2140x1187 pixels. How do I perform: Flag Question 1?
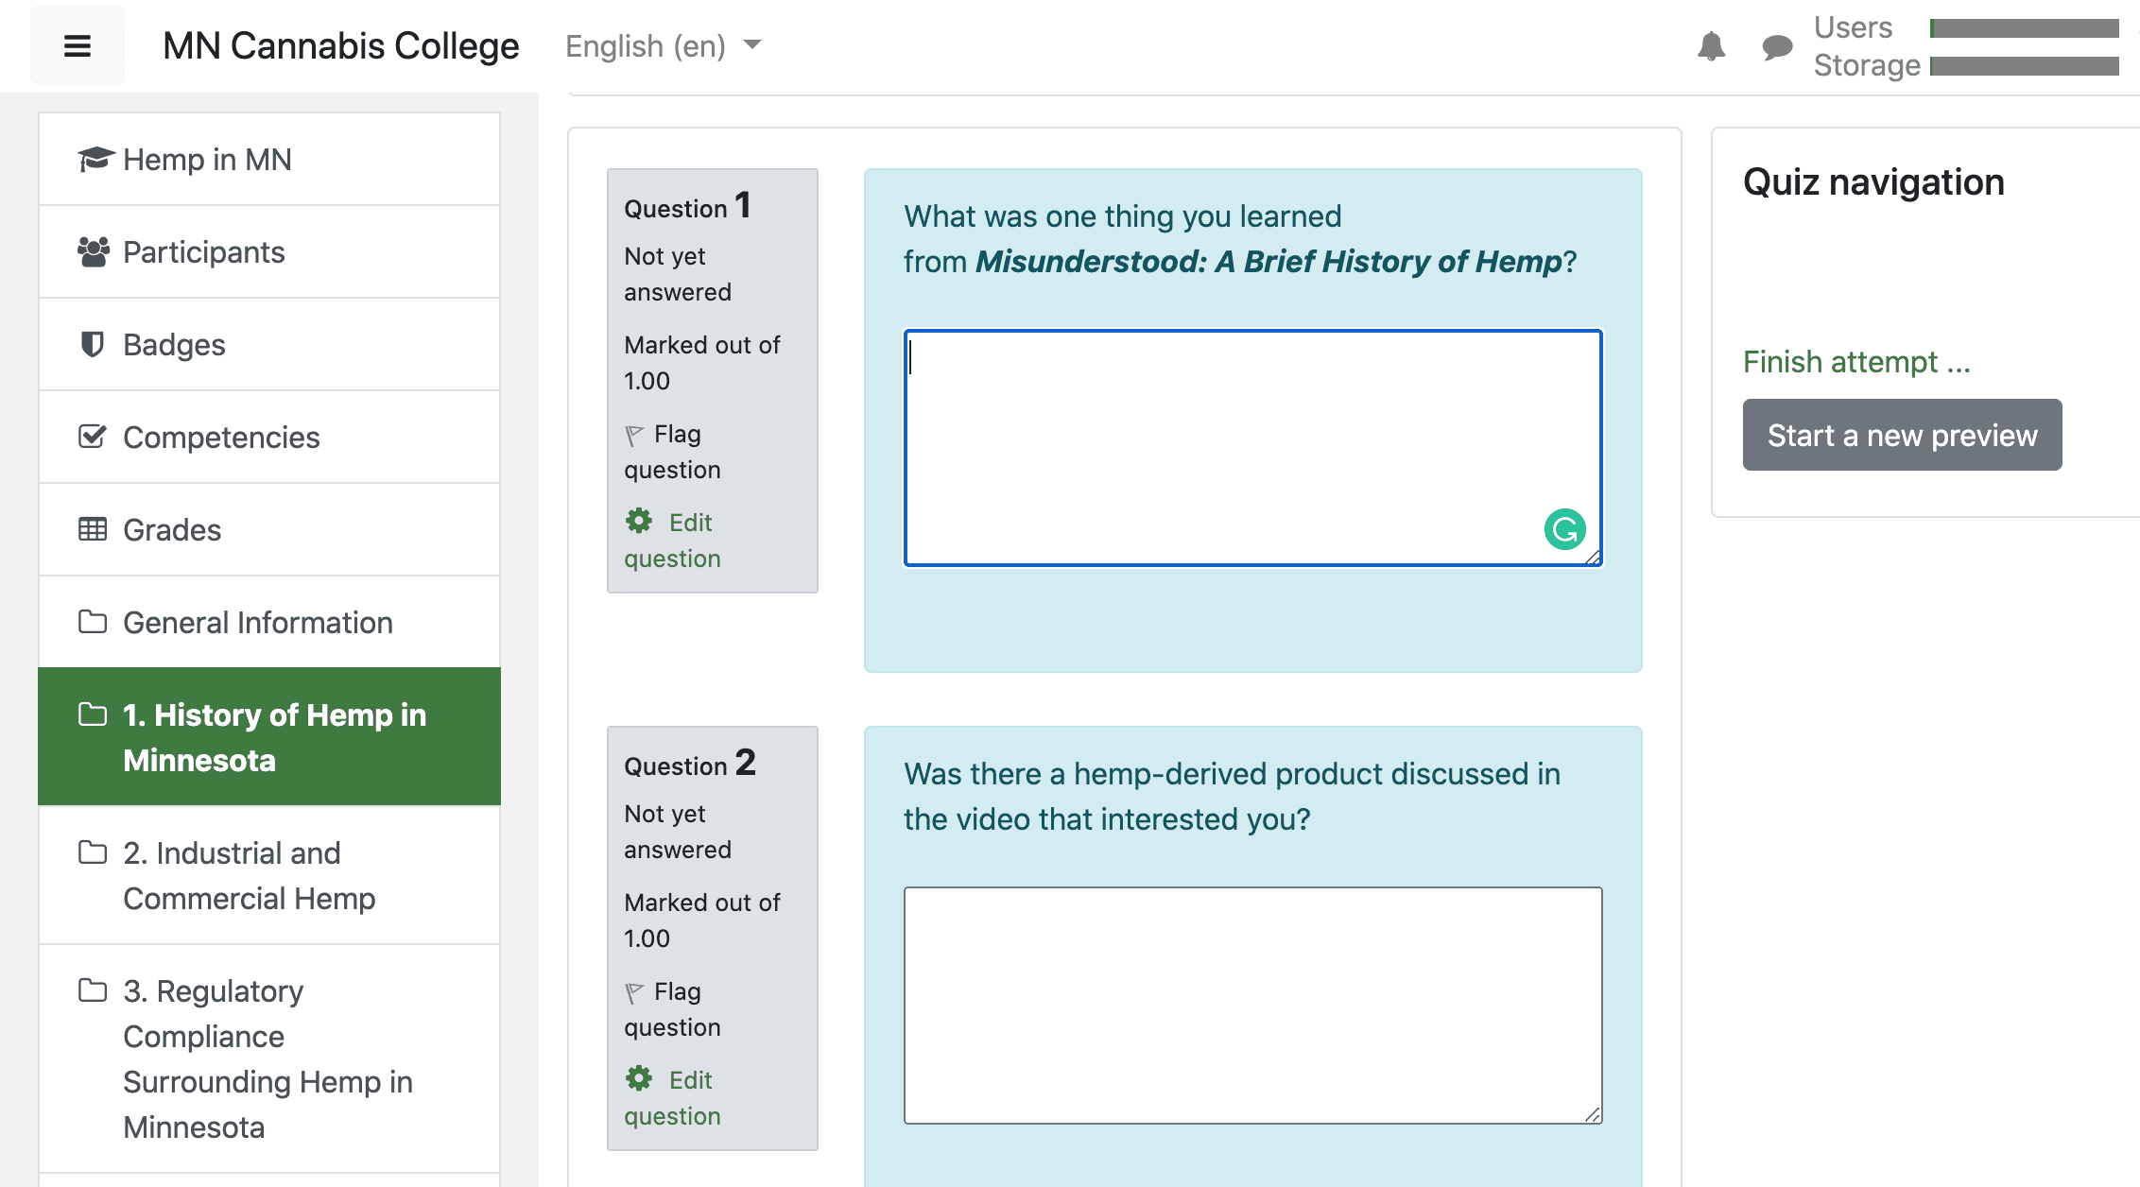click(x=671, y=451)
